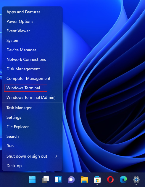The image size is (145, 187).
Task: Launch Computer Management
Action: [32, 78]
